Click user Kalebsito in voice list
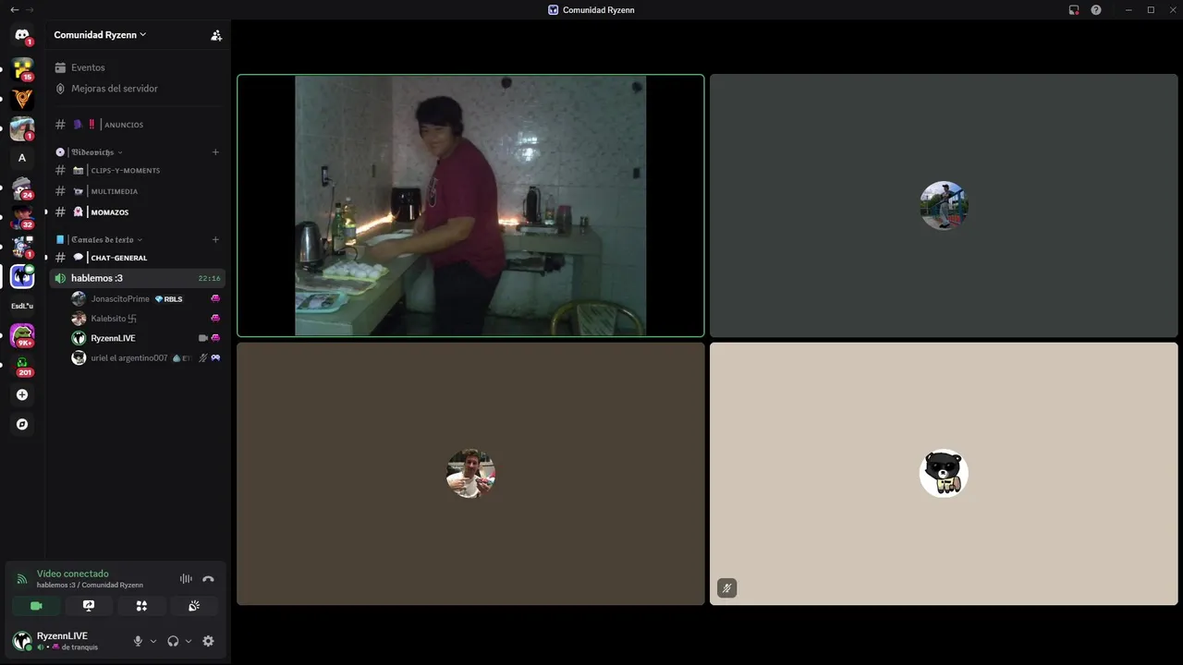 click(146, 319)
